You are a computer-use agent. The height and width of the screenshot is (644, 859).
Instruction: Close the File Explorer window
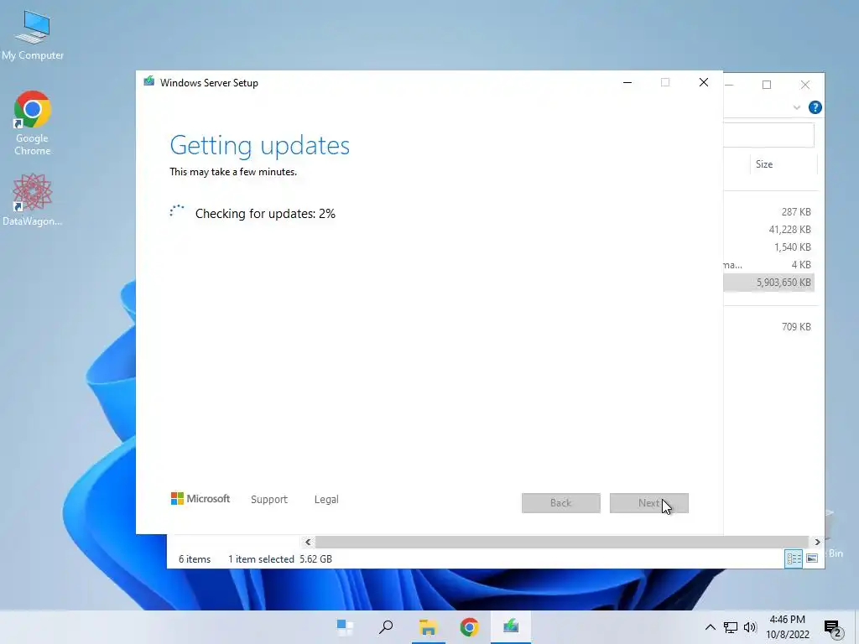pyautogui.click(x=804, y=85)
